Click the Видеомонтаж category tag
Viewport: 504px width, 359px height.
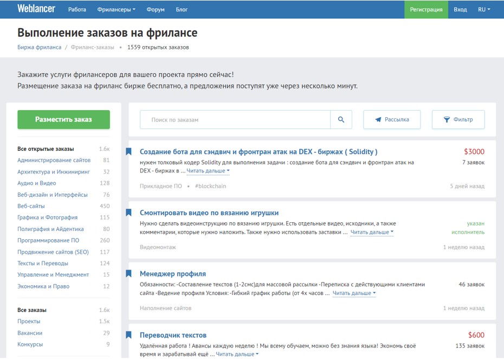coord(158,247)
